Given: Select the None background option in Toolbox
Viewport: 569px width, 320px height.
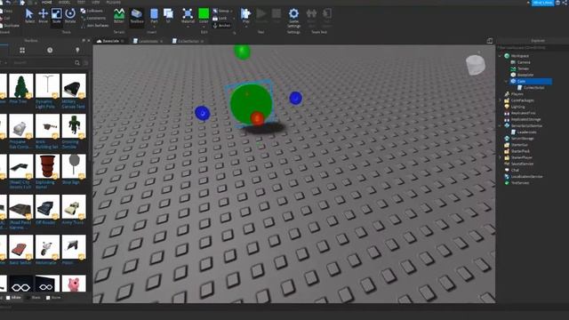Looking at the screenshot, I should point(53,298).
